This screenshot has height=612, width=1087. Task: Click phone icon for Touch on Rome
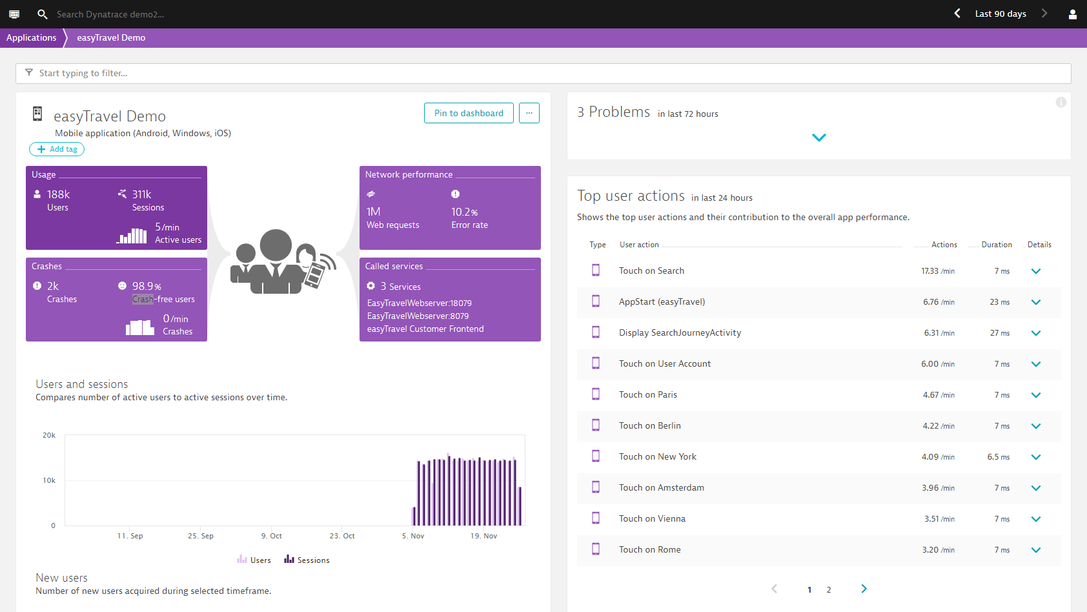(x=596, y=549)
